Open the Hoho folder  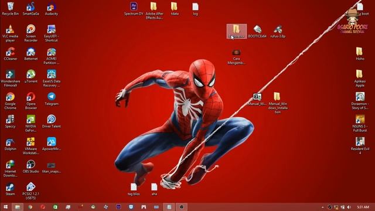(x=360, y=54)
